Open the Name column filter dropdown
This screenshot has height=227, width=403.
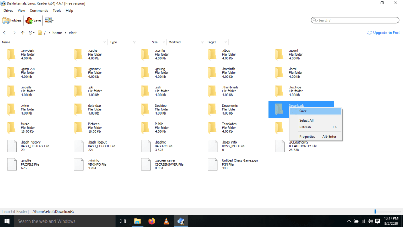tap(105, 42)
